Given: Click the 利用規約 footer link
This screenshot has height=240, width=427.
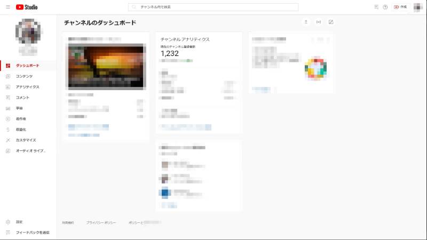Looking at the screenshot, I should [x=68, y=222].
